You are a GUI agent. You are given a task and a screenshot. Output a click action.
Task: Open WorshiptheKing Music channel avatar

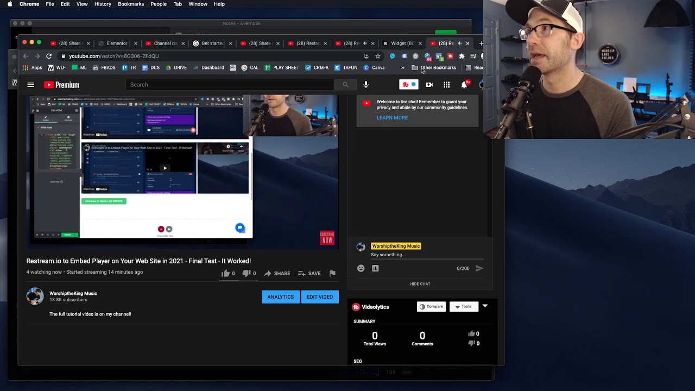click(x=35, y=297)
